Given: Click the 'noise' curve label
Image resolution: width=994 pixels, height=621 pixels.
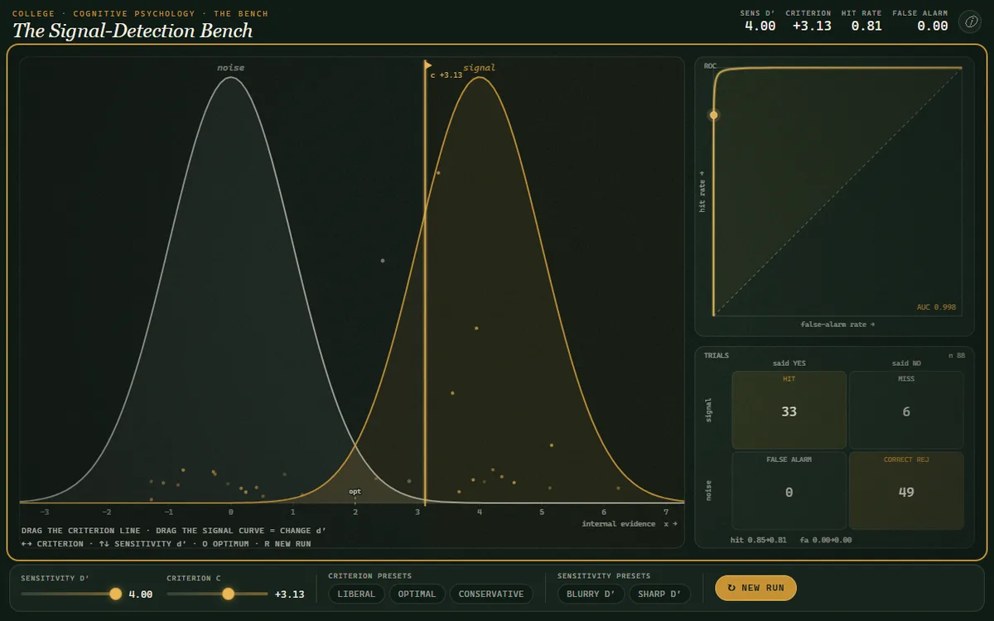Looking at the screenshot, I should click(x=231, y=68).
